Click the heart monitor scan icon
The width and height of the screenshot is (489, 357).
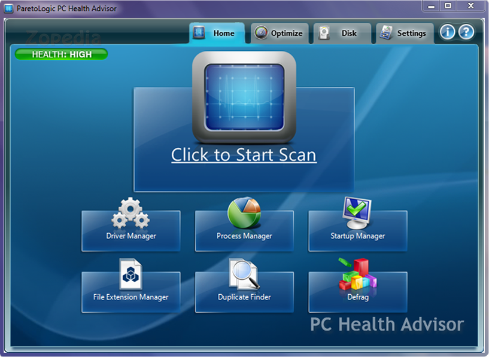pos(244,97)
